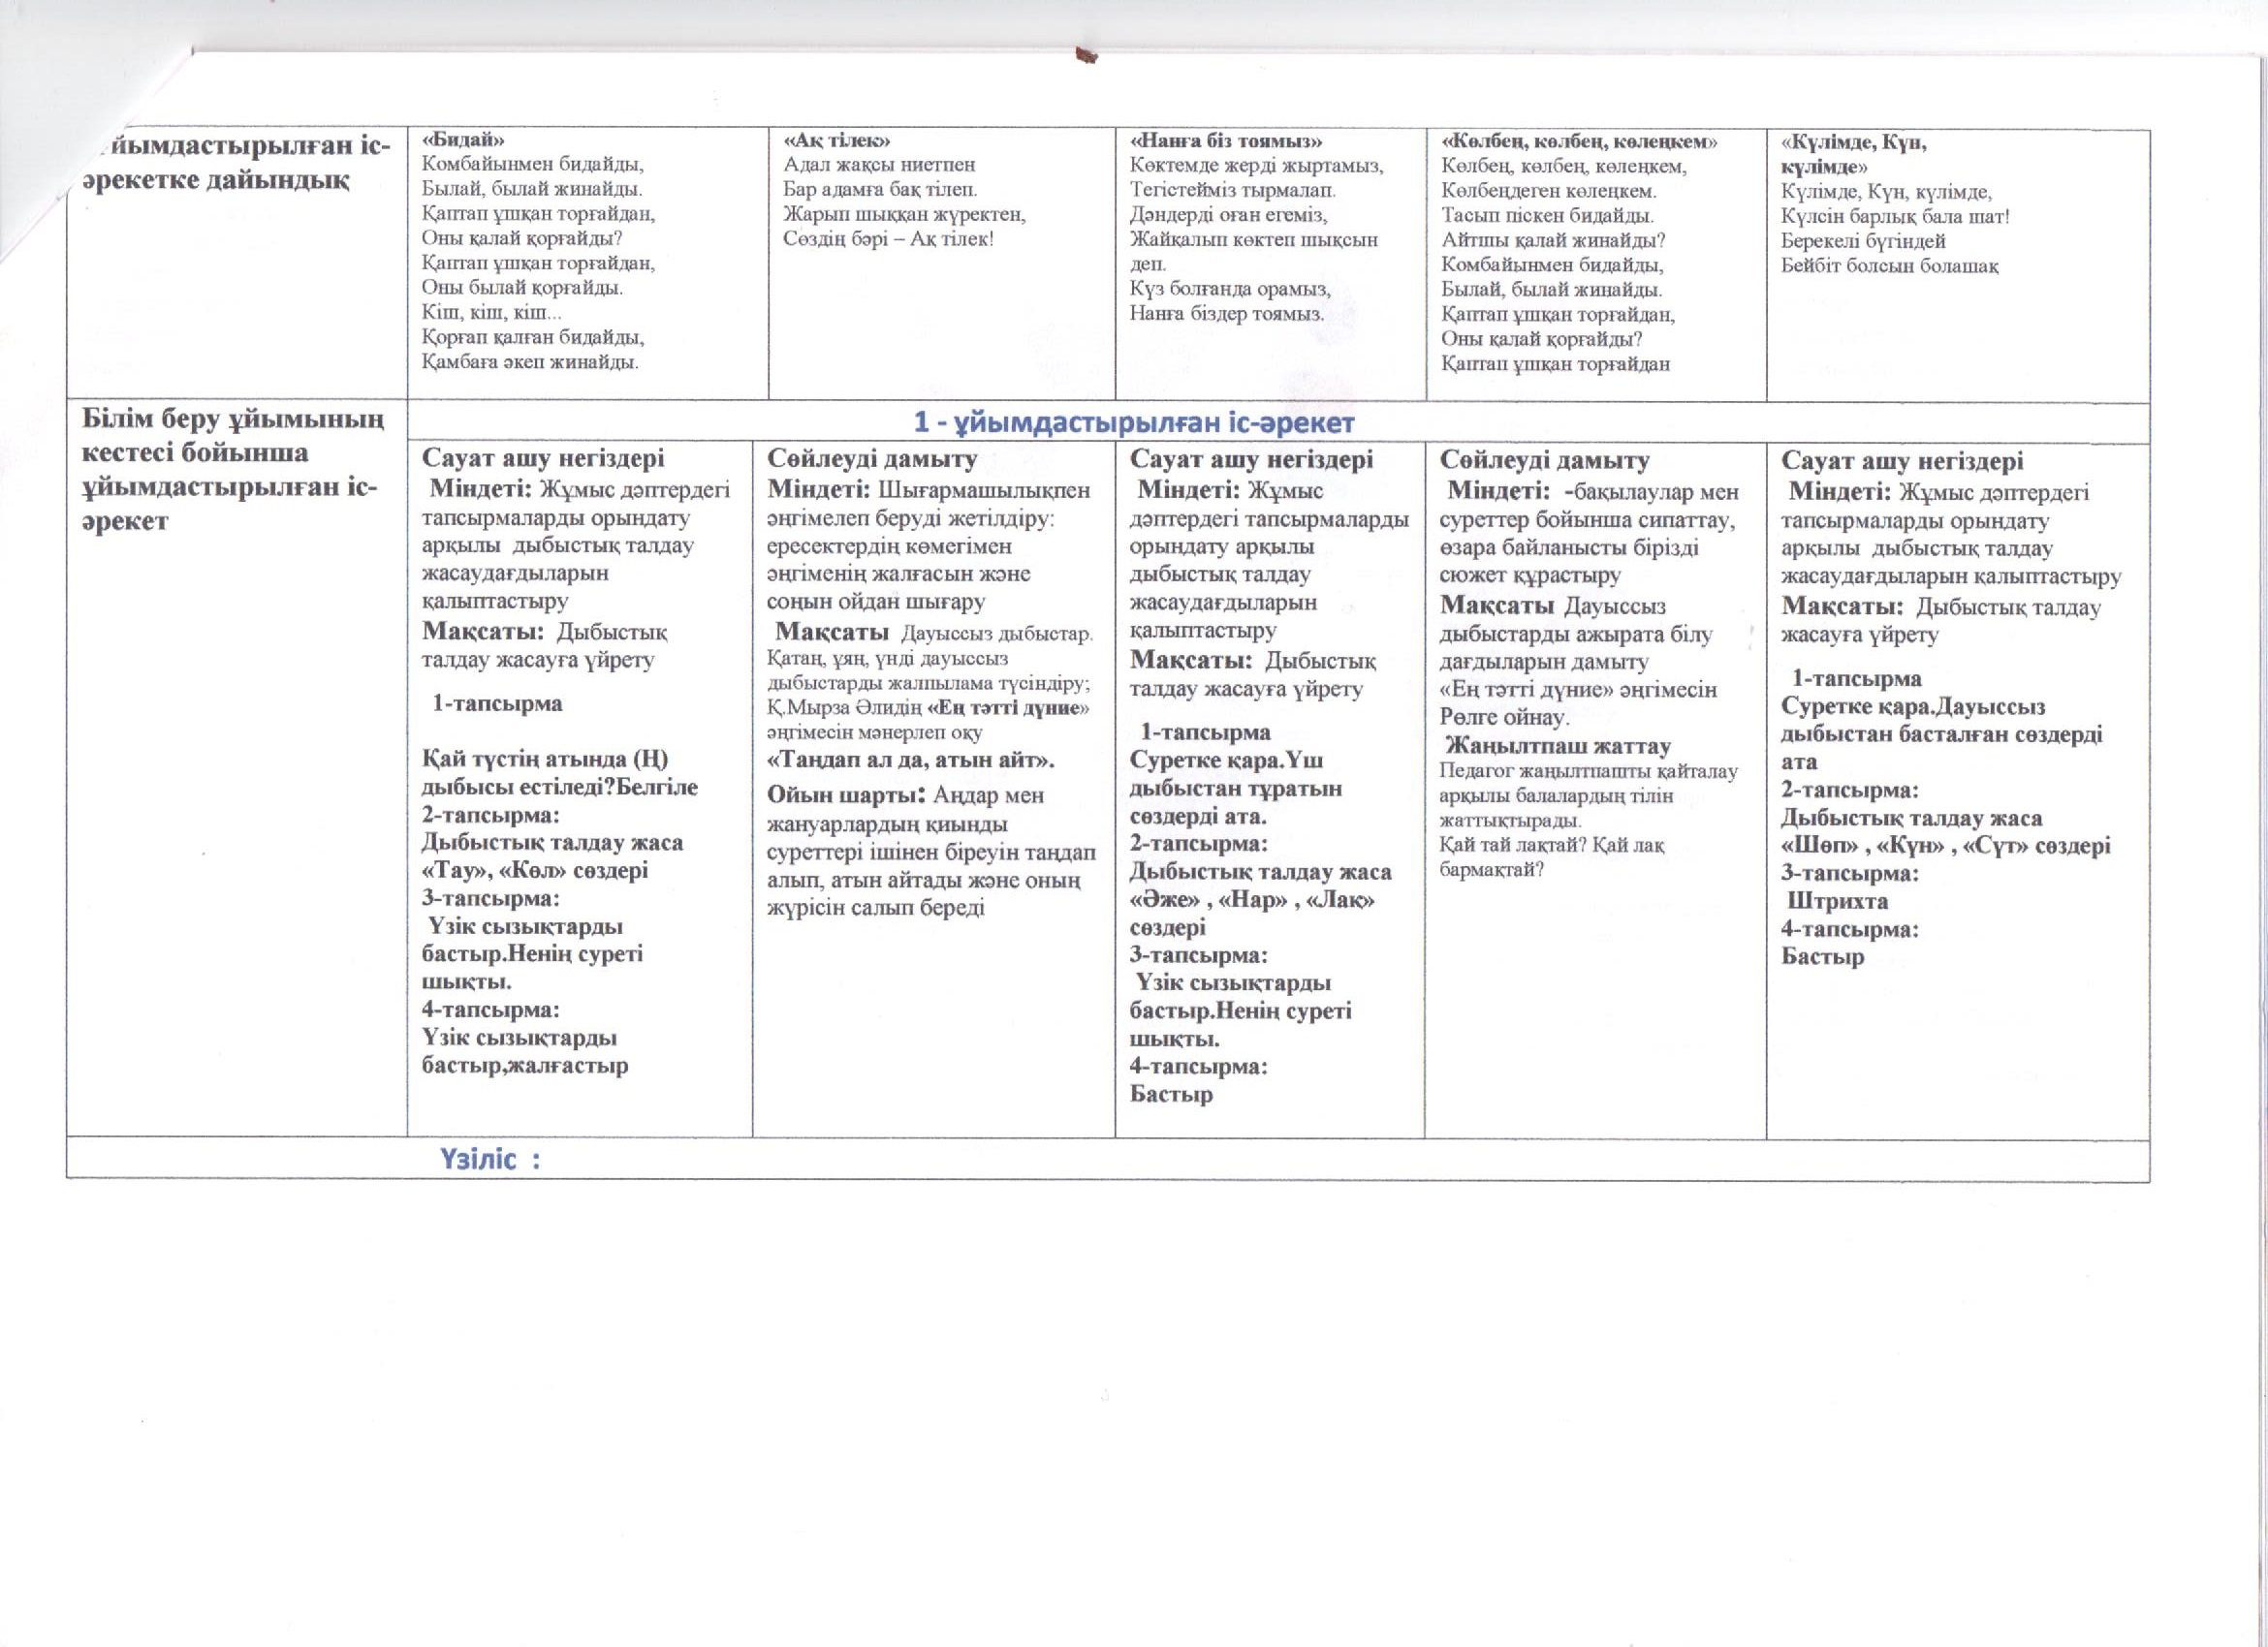Click the 'Штрихта' task text
Screen dimensions: 2268x1647
pyautogui.click(x=1838, y=901)
